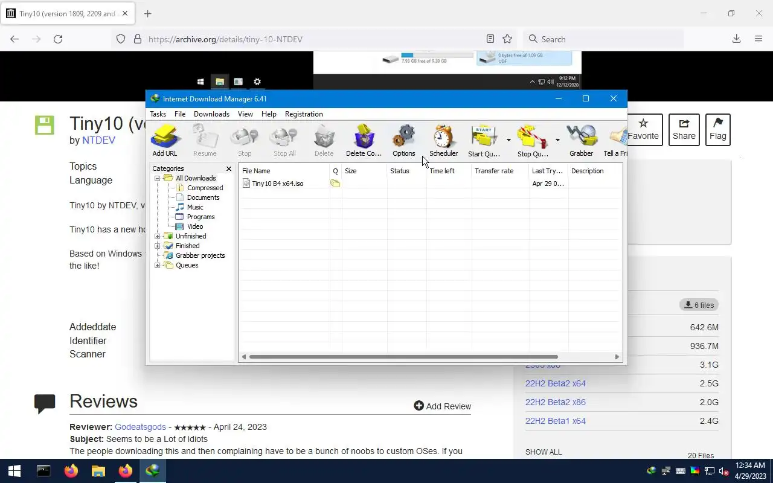Open the Grabber tool icon
This screenshot has width=773, height=483.
point(581,140)
